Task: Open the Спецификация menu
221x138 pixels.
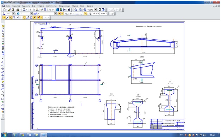Action: pyautogui.click(x=64, y=6)
